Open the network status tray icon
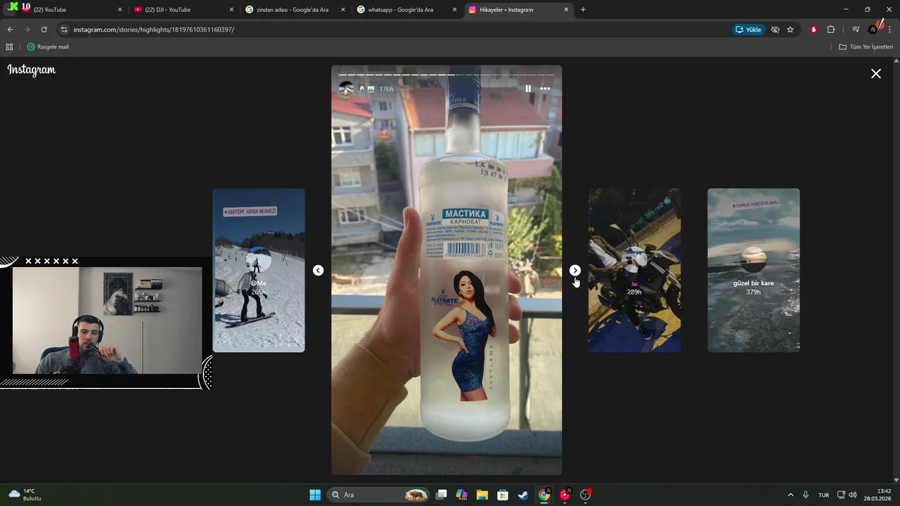The image size is (900, 506). (841, 495)
